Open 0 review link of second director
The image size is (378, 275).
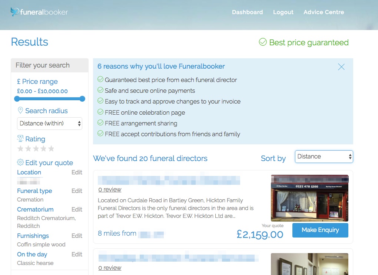pyautogui.click(x=110, y=268)
